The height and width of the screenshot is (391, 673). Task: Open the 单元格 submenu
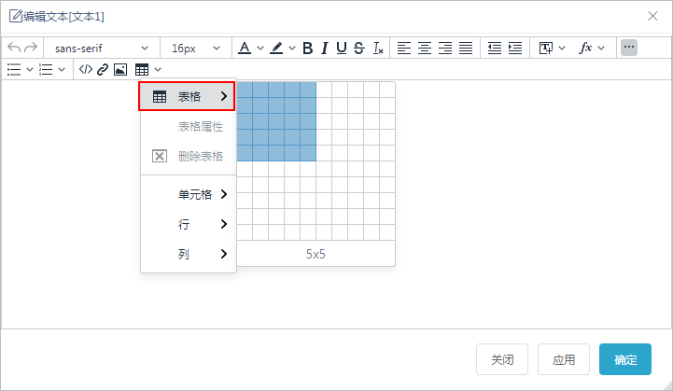tap(189, 194)
